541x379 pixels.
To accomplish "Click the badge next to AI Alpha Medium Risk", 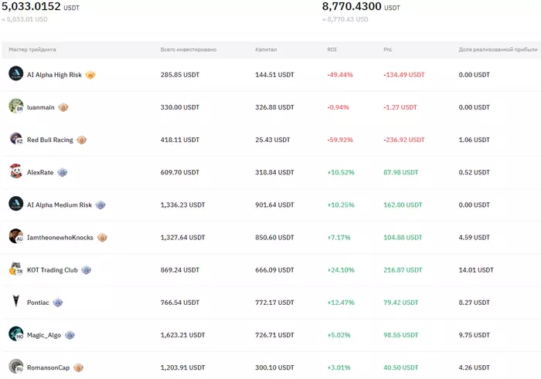I will pyautogui.click(x=100, y=205).
